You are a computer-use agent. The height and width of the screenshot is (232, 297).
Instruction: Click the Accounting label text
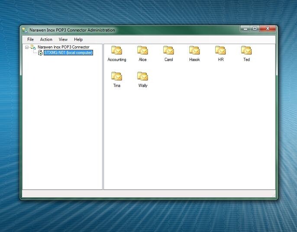pyautogui.click(x=117, y=59)
